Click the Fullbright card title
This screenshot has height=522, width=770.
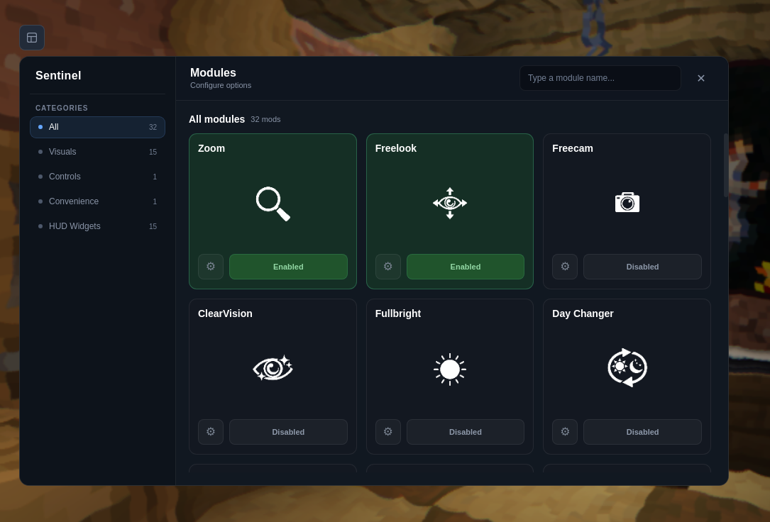(397, 313)
